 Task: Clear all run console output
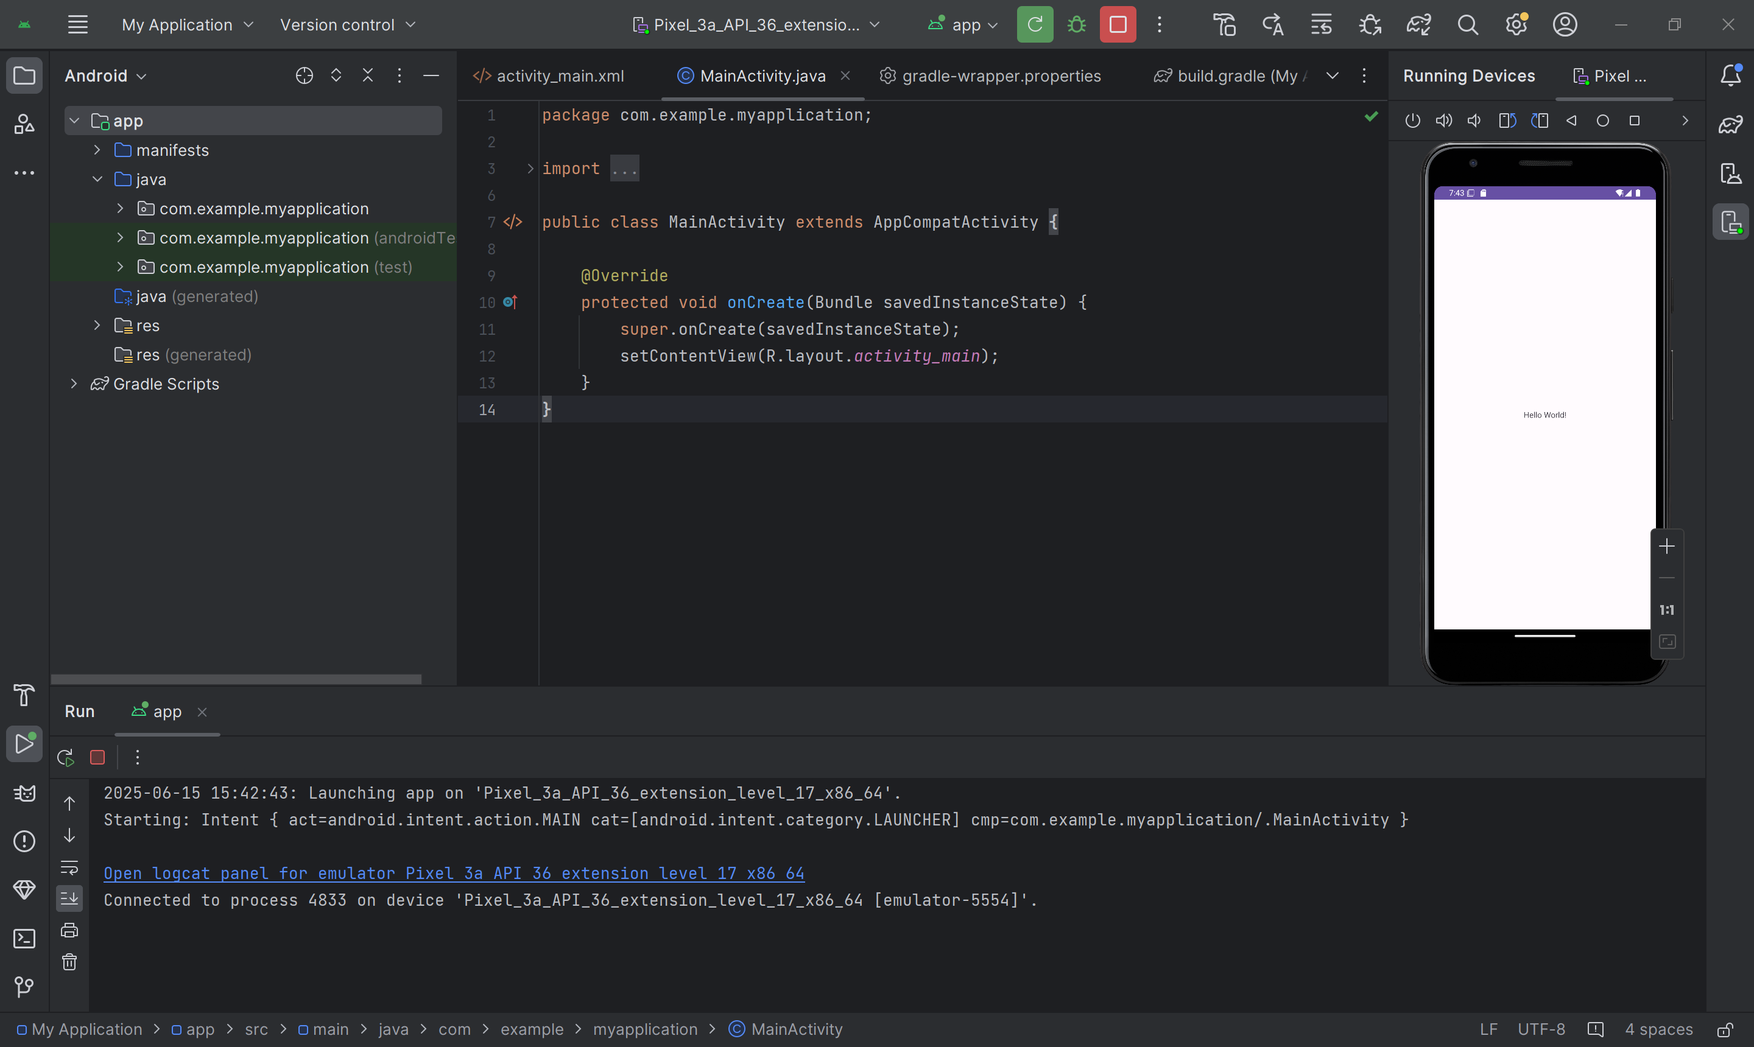point(69,962)
